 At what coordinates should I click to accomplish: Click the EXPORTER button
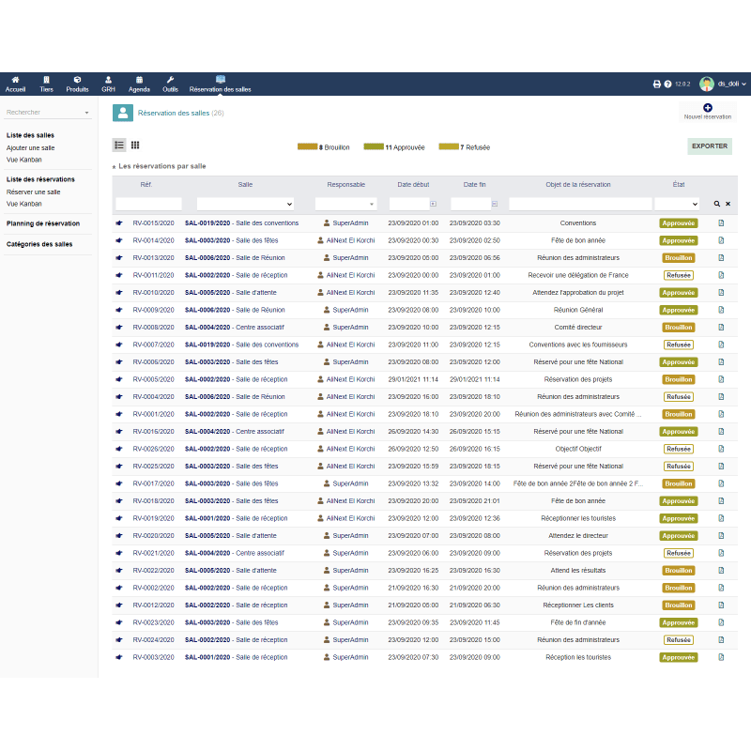710,146
